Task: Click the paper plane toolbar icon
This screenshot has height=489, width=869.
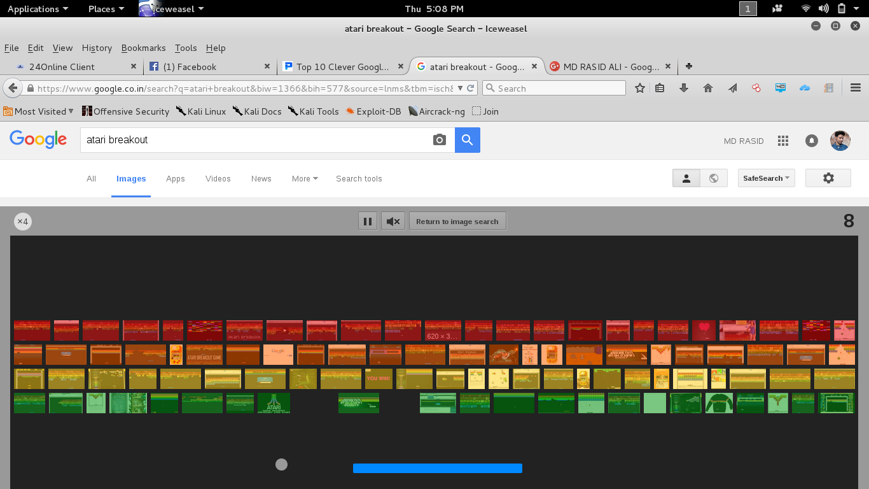Action: 732,89
